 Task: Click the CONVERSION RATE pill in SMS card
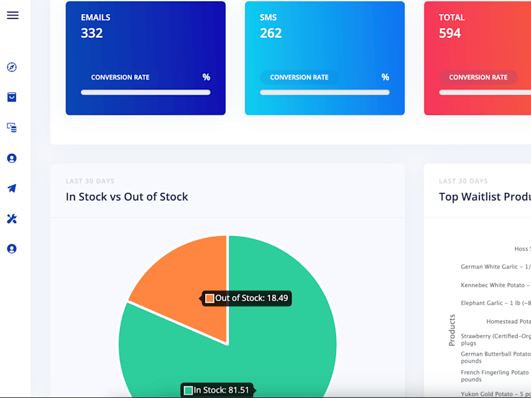(x=299, y=77)
